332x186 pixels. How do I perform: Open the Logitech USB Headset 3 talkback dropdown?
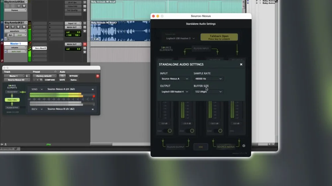[180, 38]
